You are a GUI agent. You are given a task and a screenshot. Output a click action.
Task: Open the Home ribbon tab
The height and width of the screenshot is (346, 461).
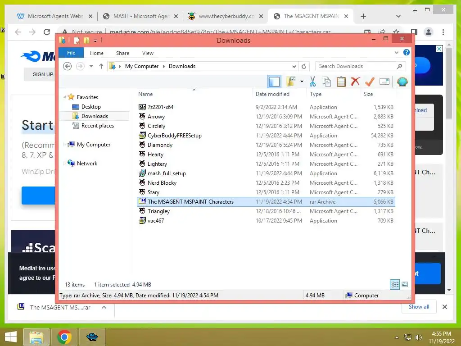tap(97, 53)
